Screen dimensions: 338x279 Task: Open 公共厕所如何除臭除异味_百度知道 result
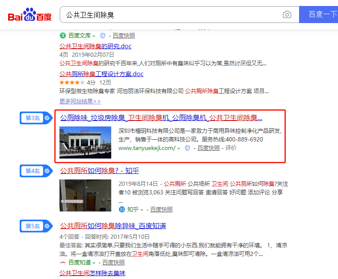[x=113, y=226]
